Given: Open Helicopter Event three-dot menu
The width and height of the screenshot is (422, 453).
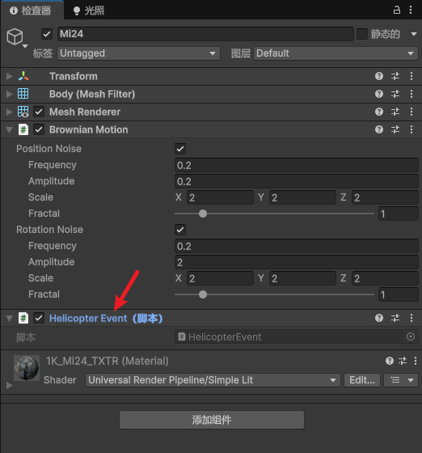Looking at the screenshot, I should point(411,318).
